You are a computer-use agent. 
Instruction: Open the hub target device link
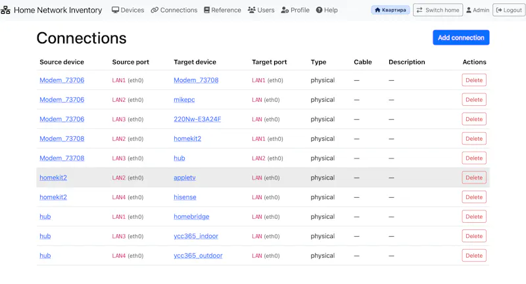(x=179, y=158)
